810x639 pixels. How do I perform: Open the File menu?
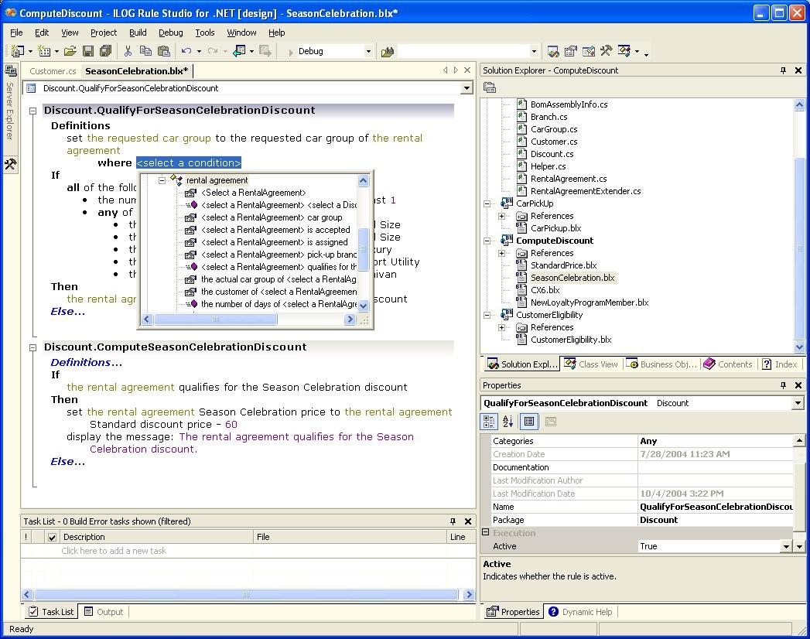click(16, 32)
